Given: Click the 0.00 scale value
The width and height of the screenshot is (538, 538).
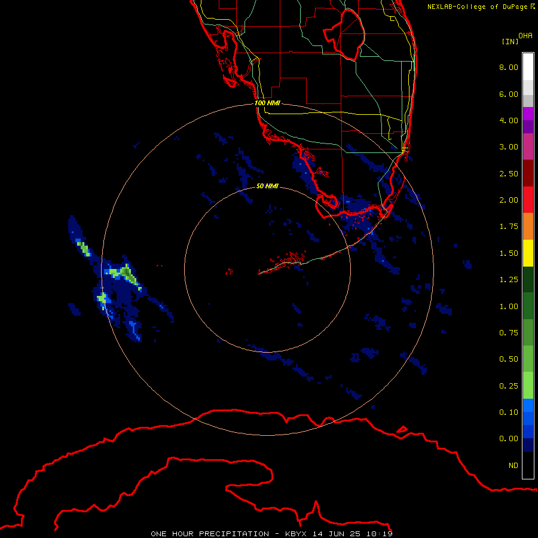Looking at the screenshot, I should click(x=509, y=439).
